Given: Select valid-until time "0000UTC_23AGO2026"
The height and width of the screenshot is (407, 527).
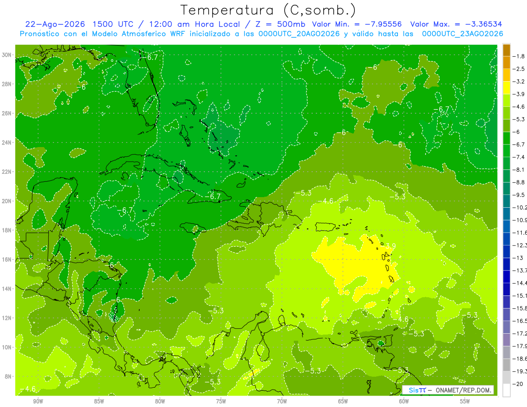Looking at the screenshot, I should [x=462, y=34].
